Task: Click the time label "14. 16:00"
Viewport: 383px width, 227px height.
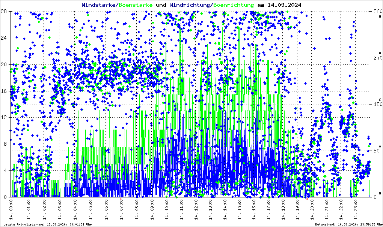Action: click(x=254, y=210)
